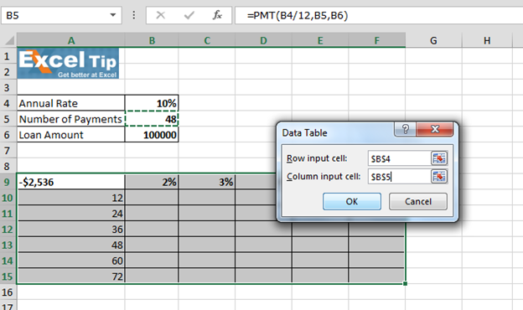Click the Number of Payments label cell
The width and height of the screenshot is (523, 310).
pyautogui.click(x=71, y=119)
